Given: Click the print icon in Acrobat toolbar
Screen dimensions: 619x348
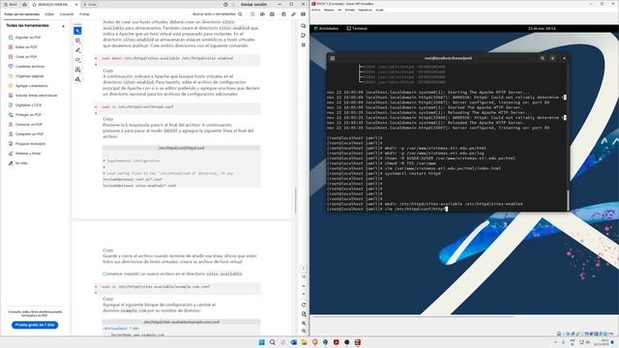Looking at the screenshot, I should point(272,14).
